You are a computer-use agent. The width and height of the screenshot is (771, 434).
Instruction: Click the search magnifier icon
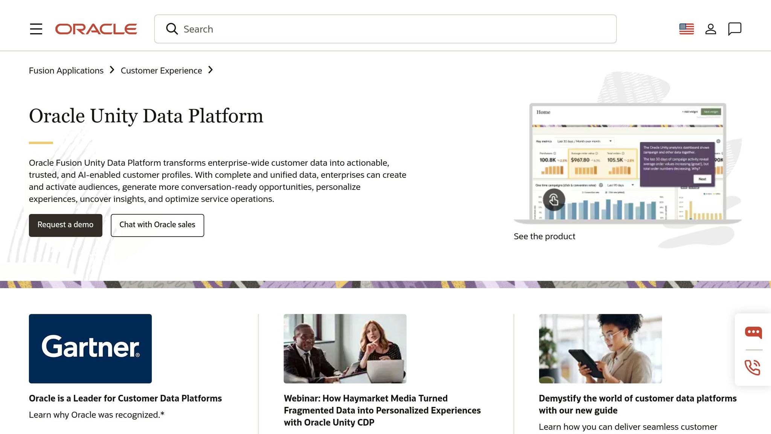[172, 29]
